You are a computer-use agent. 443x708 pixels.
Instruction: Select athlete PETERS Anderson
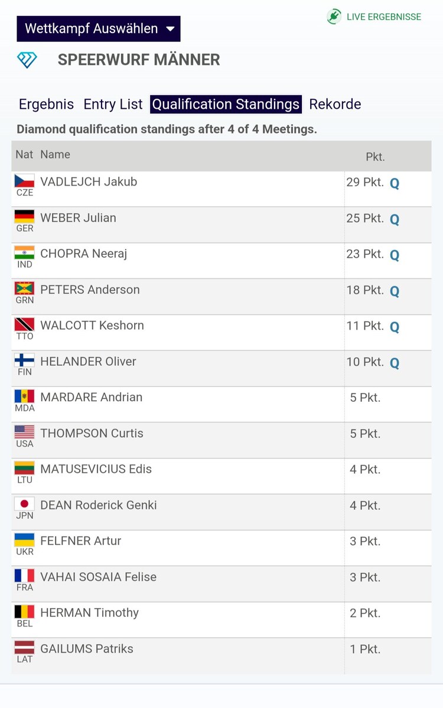click(x=90, y=290)
